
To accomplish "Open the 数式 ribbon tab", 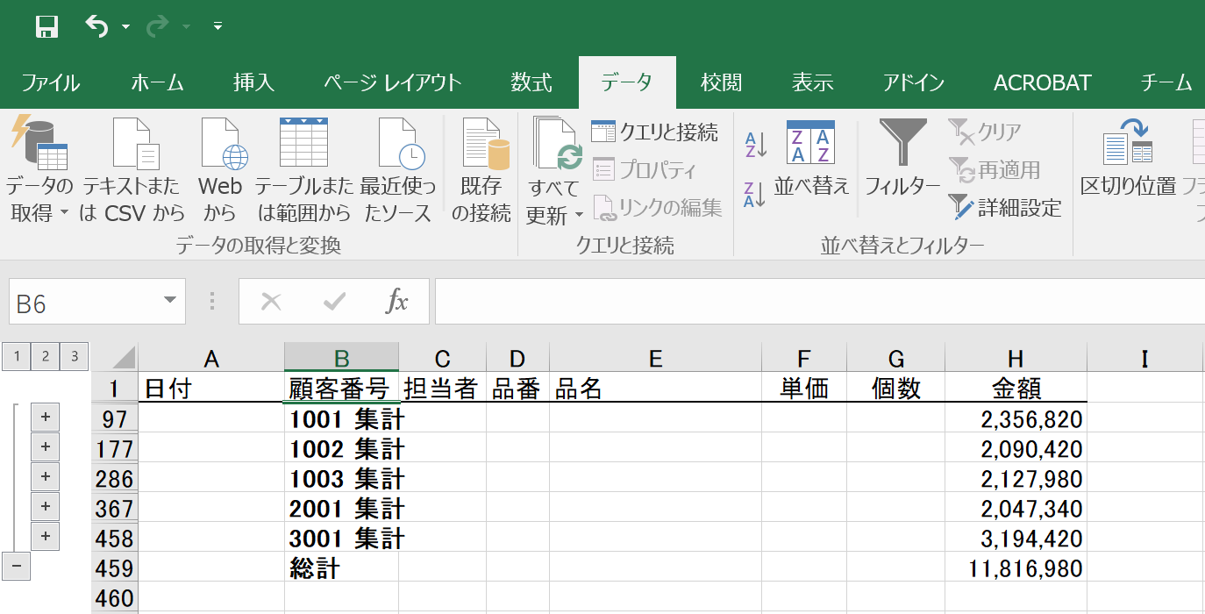I will pos(531,83).
